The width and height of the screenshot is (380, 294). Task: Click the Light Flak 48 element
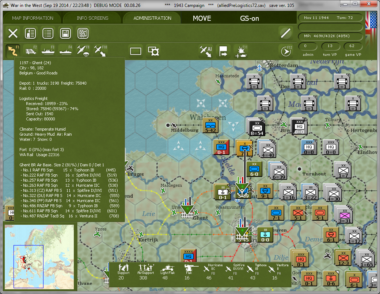(167, 272)
